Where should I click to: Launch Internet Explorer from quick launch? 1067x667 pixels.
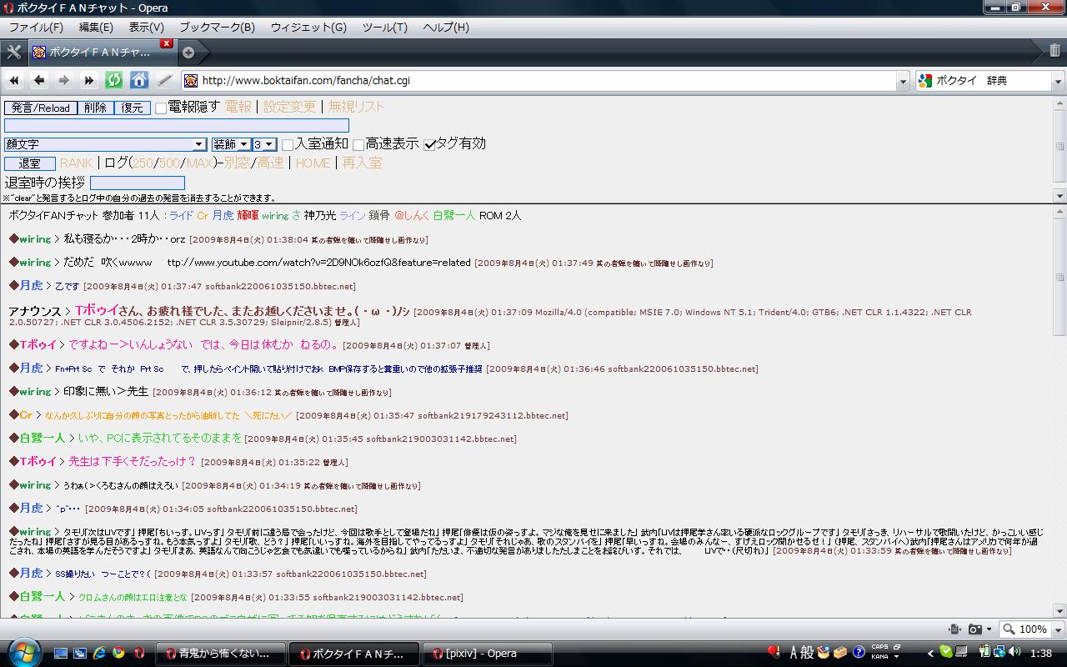coord(100,653)
